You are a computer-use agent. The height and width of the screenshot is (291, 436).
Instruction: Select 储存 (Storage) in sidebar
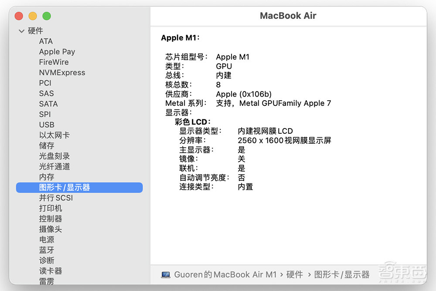(46, 145)
